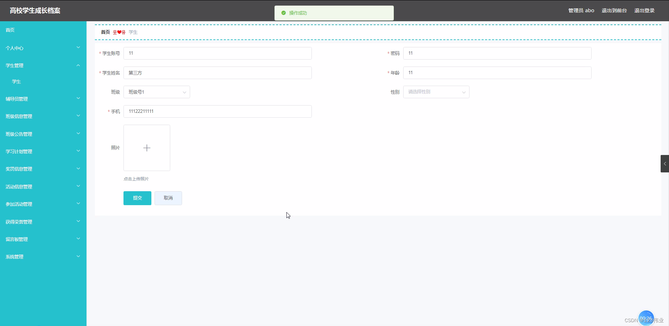
Task: Cancel the form with the 取消 button
Action: click(168, 198)
